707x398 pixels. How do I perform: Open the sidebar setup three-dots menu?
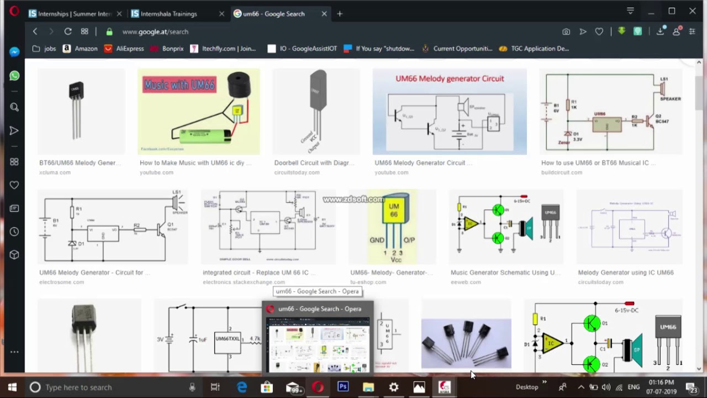(14, 352)
